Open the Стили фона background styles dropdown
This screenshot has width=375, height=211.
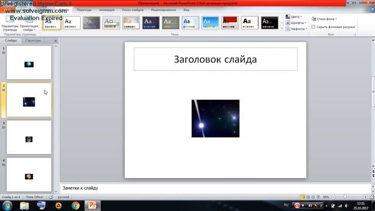tap(324, 19)
